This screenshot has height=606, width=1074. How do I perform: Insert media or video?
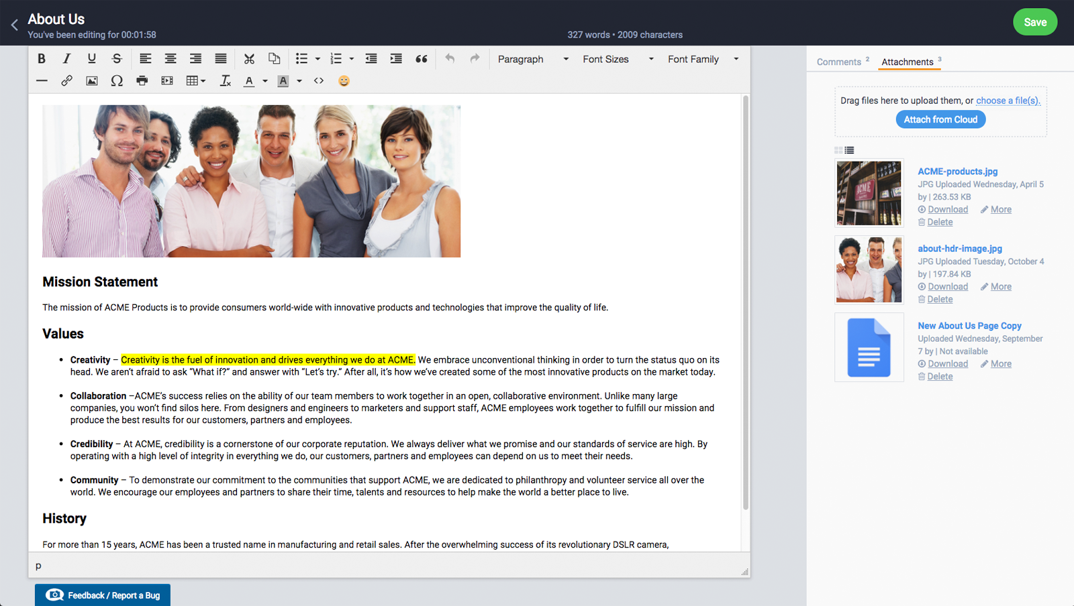coord(167,81)
